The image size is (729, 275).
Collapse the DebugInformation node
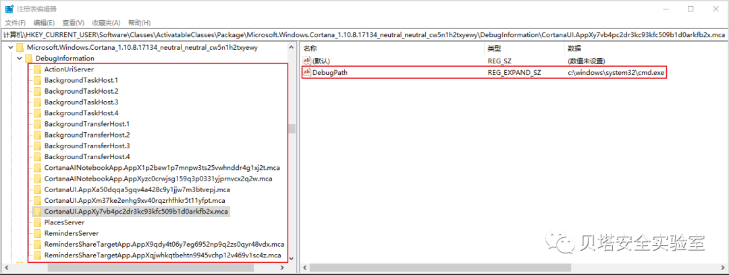(20, 59)
